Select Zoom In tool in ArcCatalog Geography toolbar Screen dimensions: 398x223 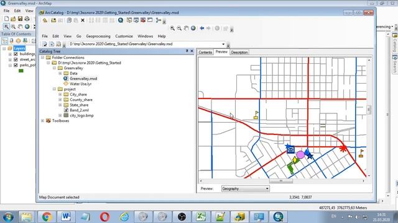pos(172,28)
